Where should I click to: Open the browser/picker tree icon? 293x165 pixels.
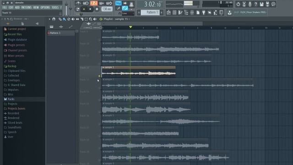186,12
